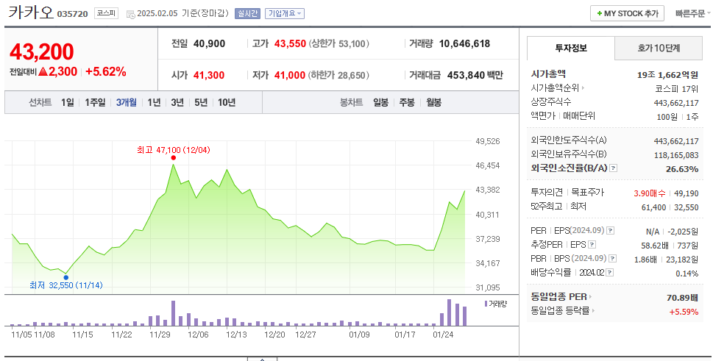The width and height of the screenshot is (713, 361).
Task: Click the 3.90매수 investment opinion
Action: 649,193
